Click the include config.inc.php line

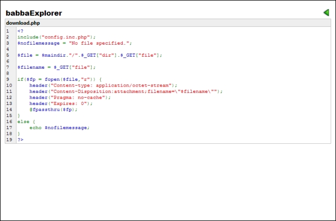pos(57,37)
